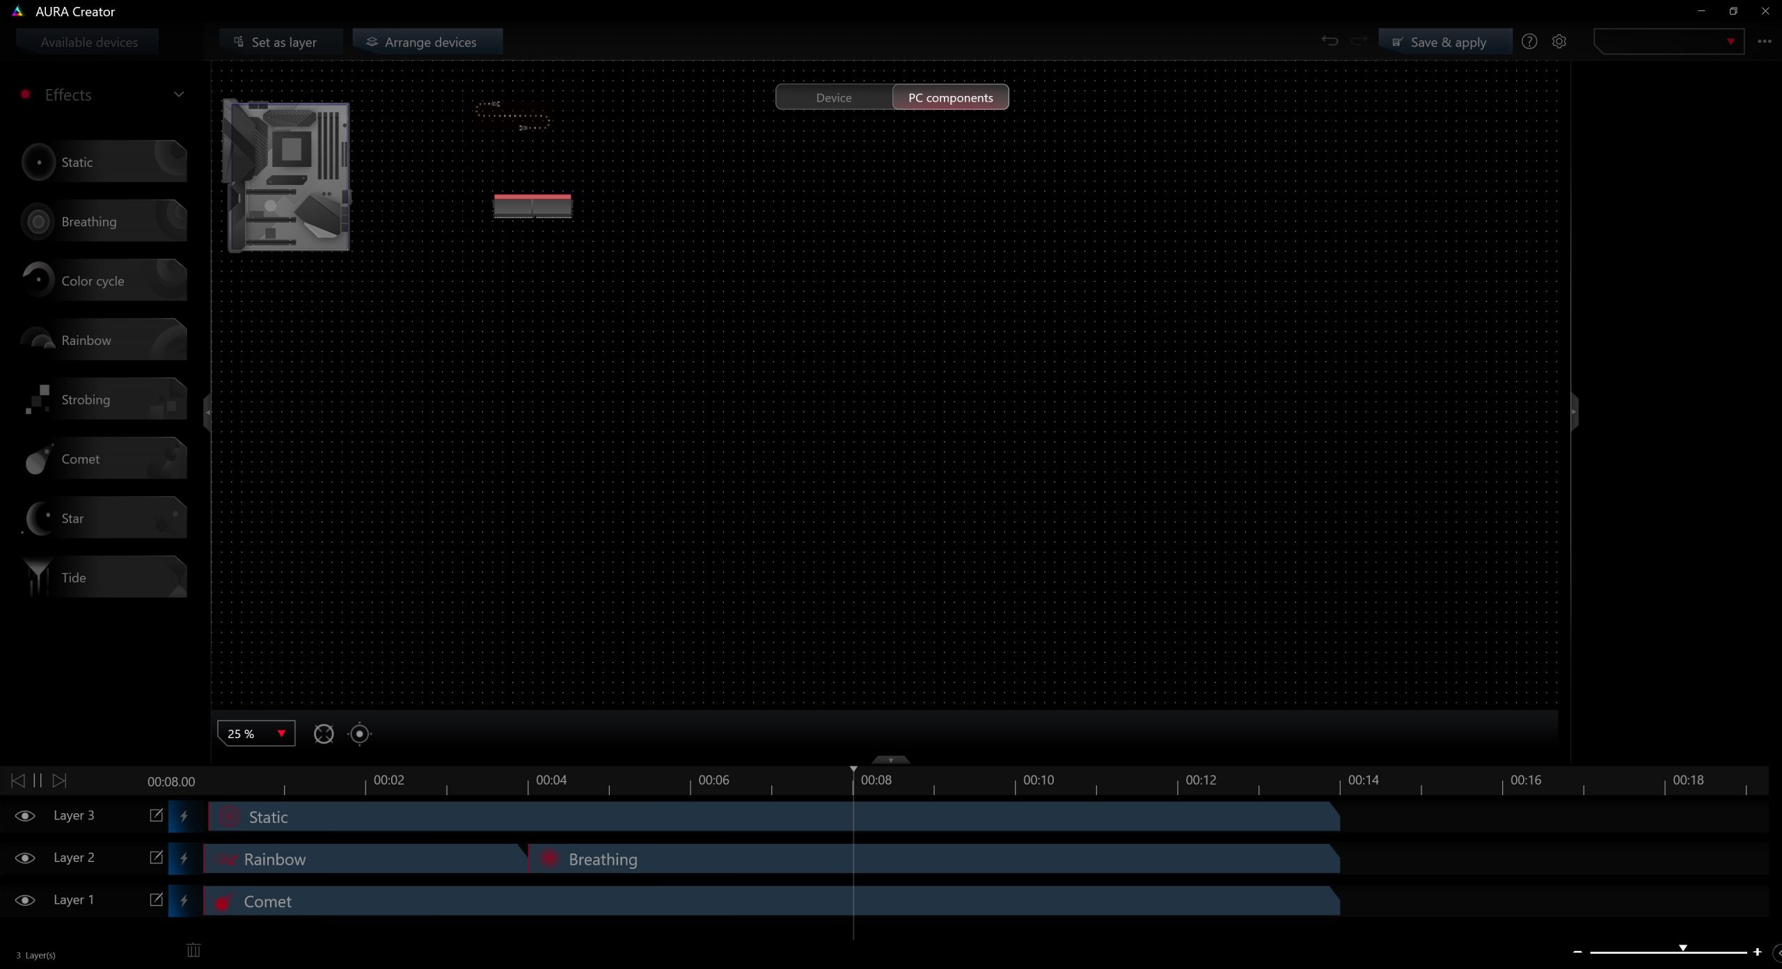Select the motherboard device thumbnail
This screenshot has height=969, width=1782.
pyautogui.click(x=287, y=175)
